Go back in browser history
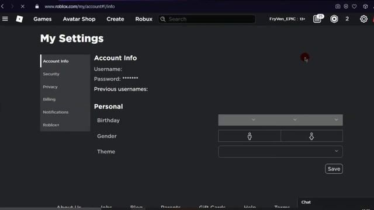The height and width of the screenshot is (210, 374). 2,6
